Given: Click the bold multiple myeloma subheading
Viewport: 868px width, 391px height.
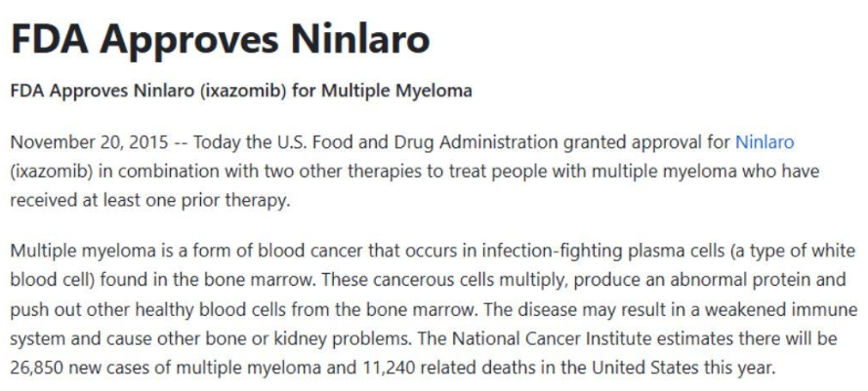Looking at the screenshot, I should 241,92.
